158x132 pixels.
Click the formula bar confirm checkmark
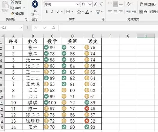pyautogui.click(x=45, y=28)
